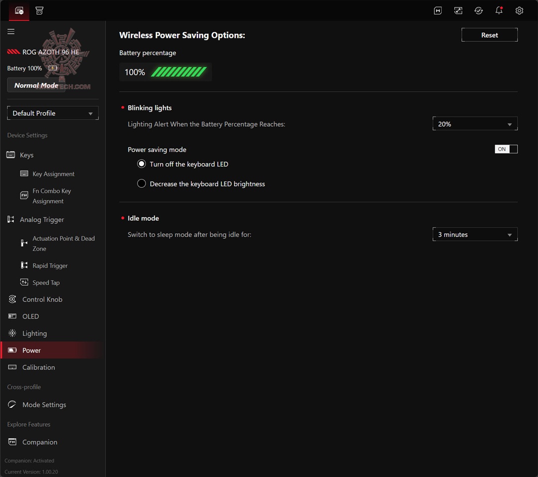This screenshot has width=538, height=477.
Task: Open Speed Tap page
Action: click(x=46, y=282)
